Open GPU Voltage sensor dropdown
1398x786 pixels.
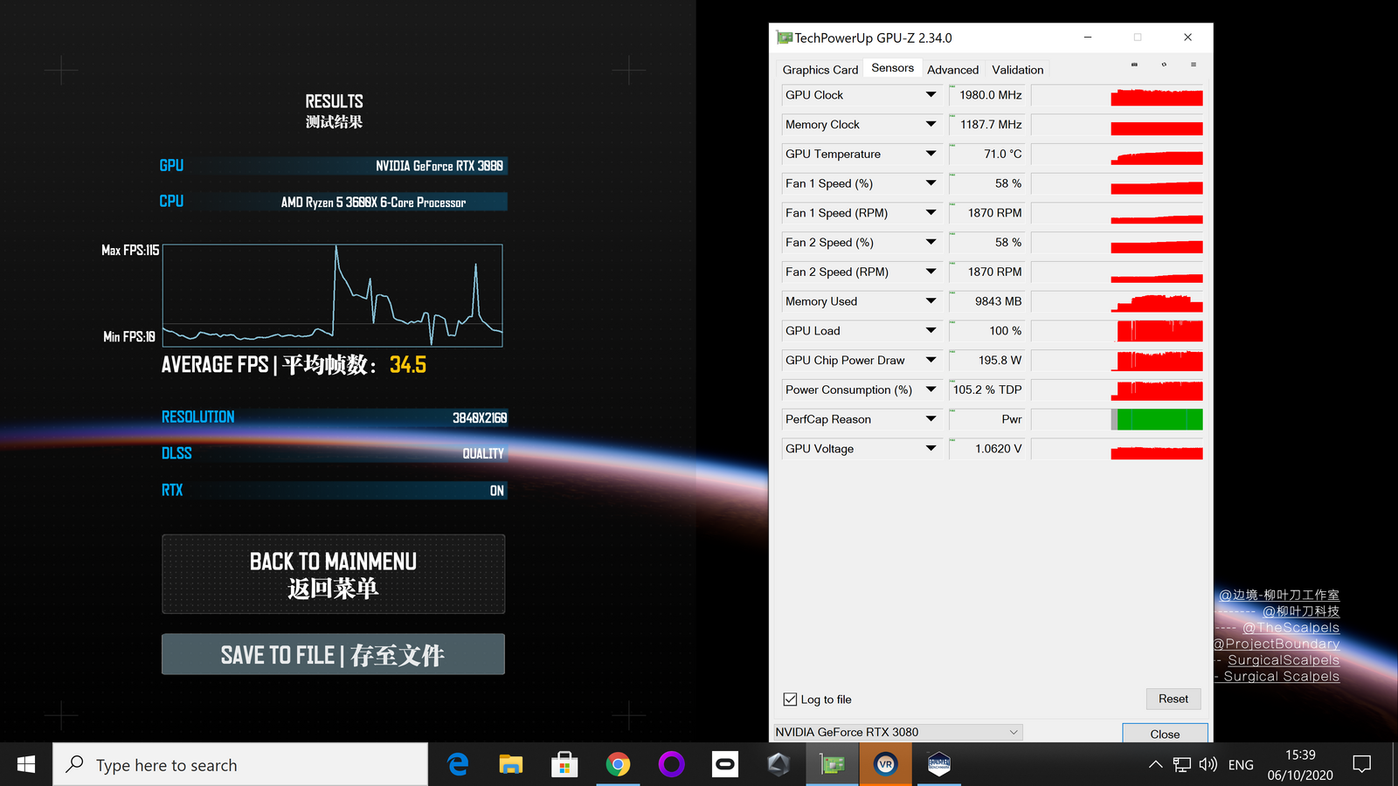click(x=931, y=449)
